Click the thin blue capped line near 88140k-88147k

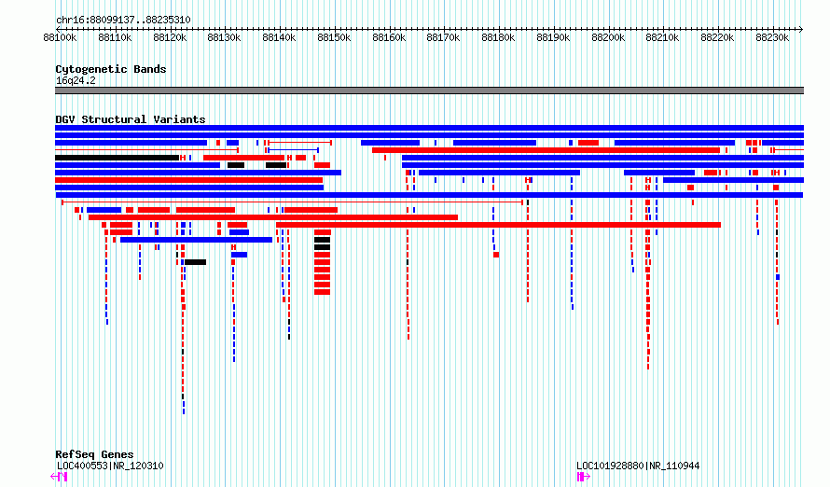(x=293, y=150)
